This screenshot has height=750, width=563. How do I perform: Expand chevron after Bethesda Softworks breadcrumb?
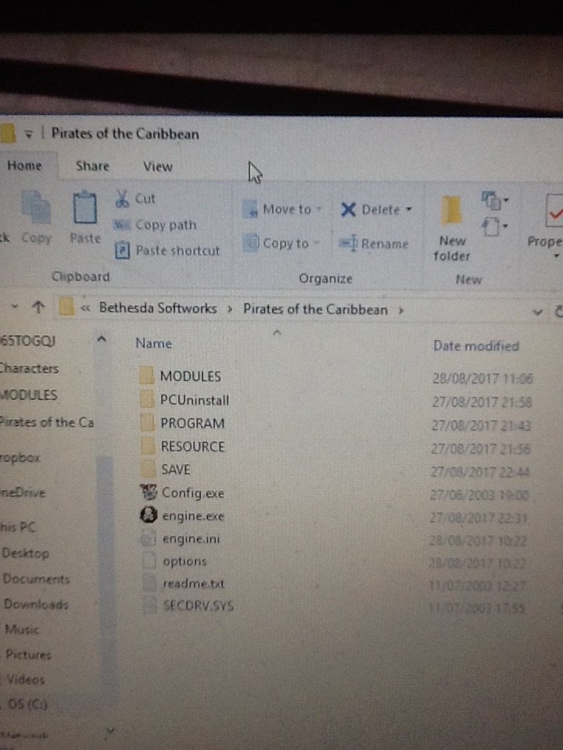230,309
